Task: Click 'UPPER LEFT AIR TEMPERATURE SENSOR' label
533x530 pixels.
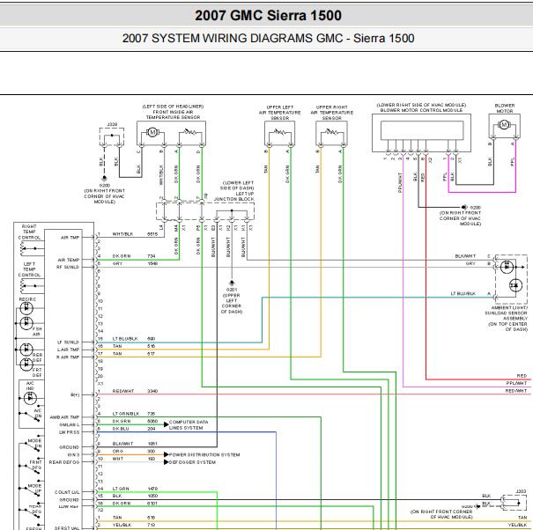Action: click(280, 113)
